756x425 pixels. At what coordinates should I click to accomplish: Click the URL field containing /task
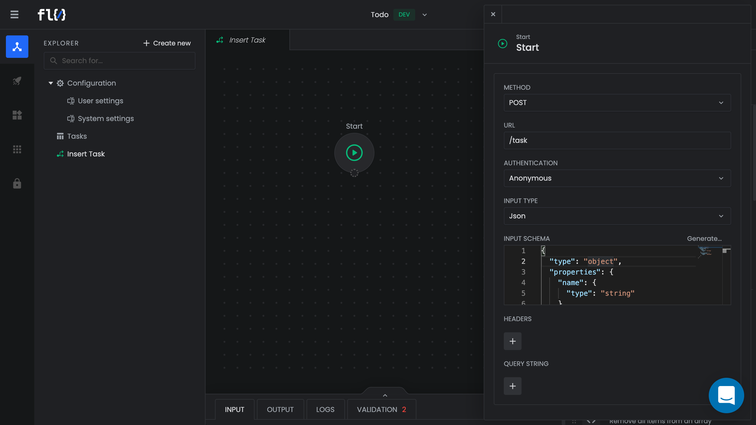coord(617,140)
